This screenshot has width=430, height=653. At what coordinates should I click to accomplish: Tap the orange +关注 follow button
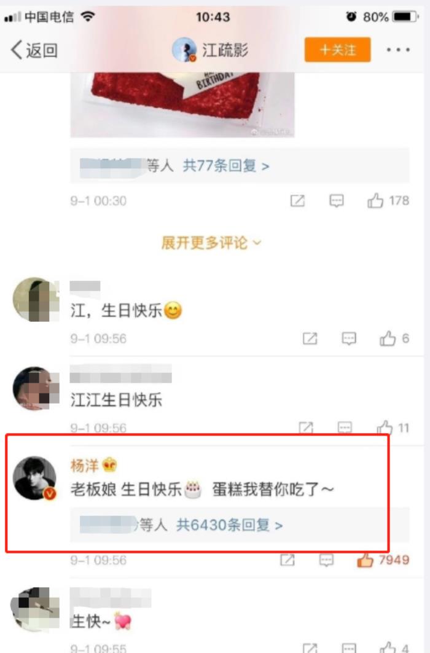click(338, 50)
